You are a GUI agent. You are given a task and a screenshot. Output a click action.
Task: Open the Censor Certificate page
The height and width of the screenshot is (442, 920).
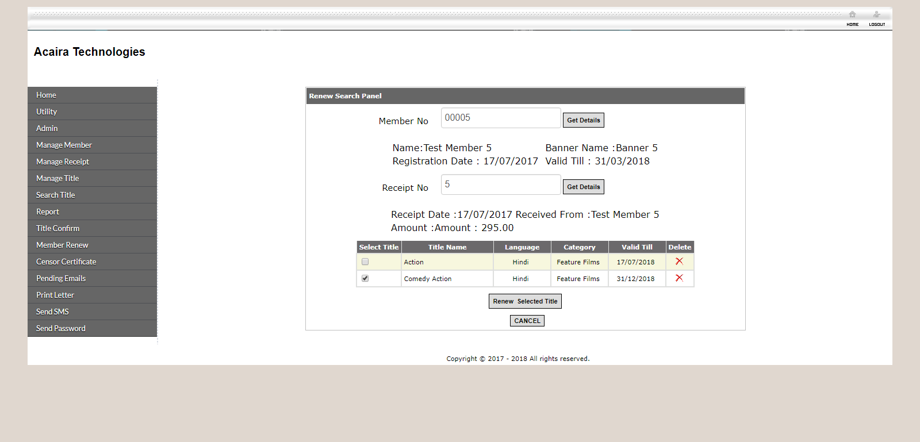point(66,262)
